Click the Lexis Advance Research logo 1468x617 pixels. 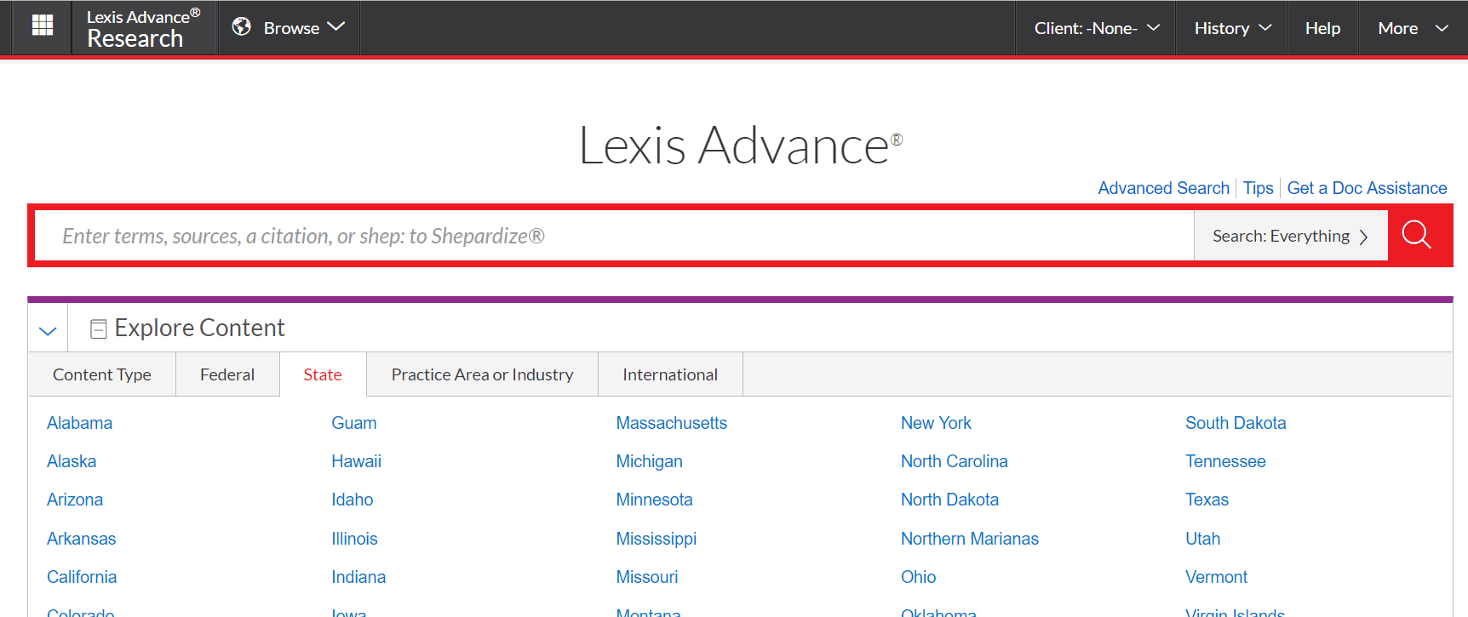click(x=143, y=28)
